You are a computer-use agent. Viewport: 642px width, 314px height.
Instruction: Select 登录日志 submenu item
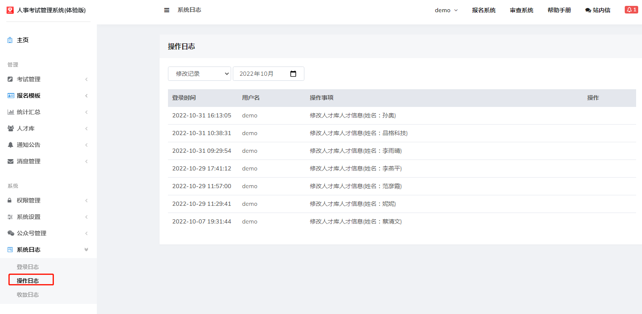28,267
